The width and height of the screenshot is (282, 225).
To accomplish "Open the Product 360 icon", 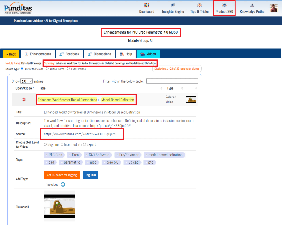I will [x=224, y=5].
